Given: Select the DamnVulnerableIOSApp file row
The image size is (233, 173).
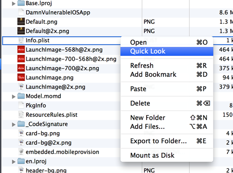Looking at the screenshot, I should coord(117,13).
